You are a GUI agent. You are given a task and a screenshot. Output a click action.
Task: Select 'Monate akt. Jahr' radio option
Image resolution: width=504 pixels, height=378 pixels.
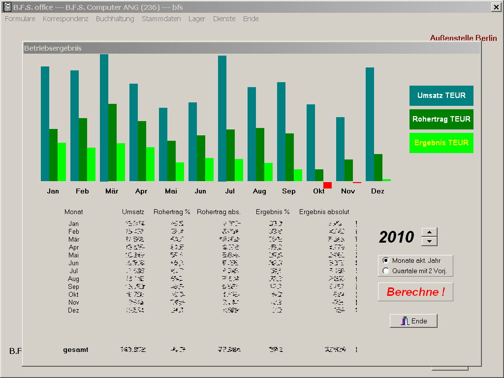point(386,260)
